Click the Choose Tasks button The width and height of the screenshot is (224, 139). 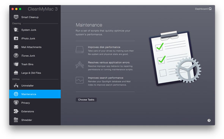(86, 100)
